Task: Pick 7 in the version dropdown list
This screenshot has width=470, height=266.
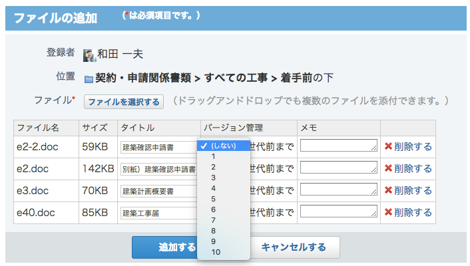Action: (x=213, y=220)
